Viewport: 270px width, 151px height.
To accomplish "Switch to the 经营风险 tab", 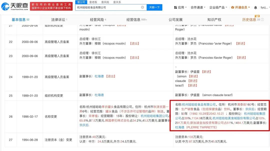I will click(x=98, y=20).
